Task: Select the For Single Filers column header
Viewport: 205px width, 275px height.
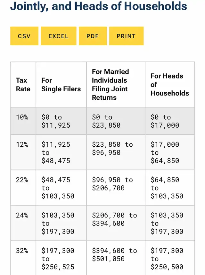Action: [61, 85]
